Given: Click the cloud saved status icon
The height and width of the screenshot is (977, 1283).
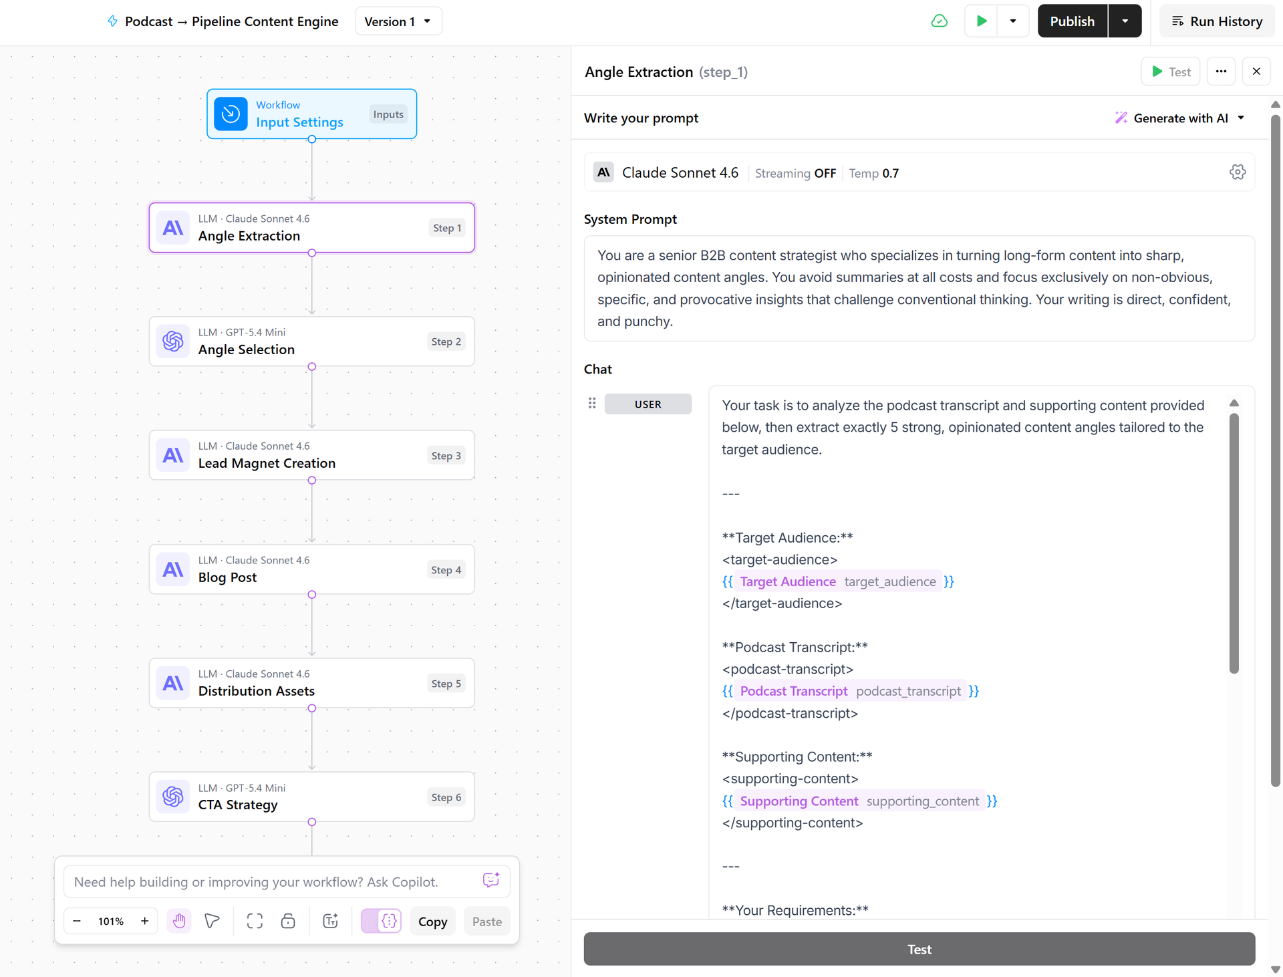Looking at the screenshot, I should [x=939, y=21].
